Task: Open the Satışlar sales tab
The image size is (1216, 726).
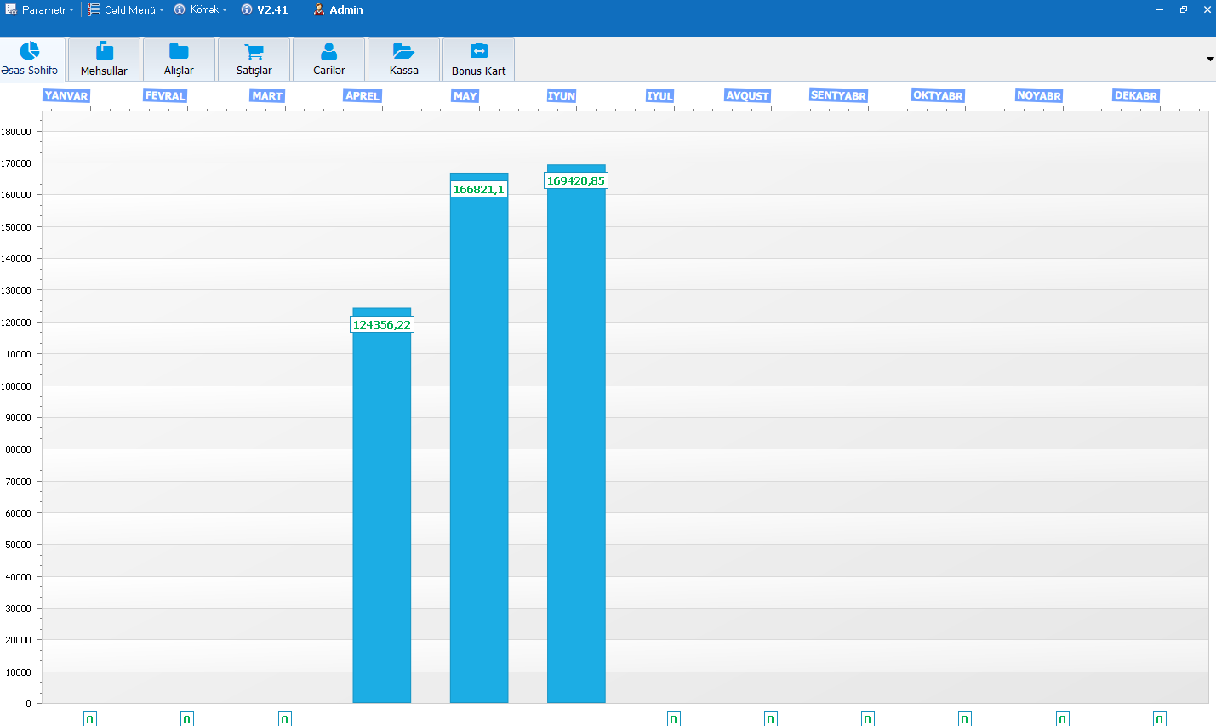Action: [x=254, y=60]
